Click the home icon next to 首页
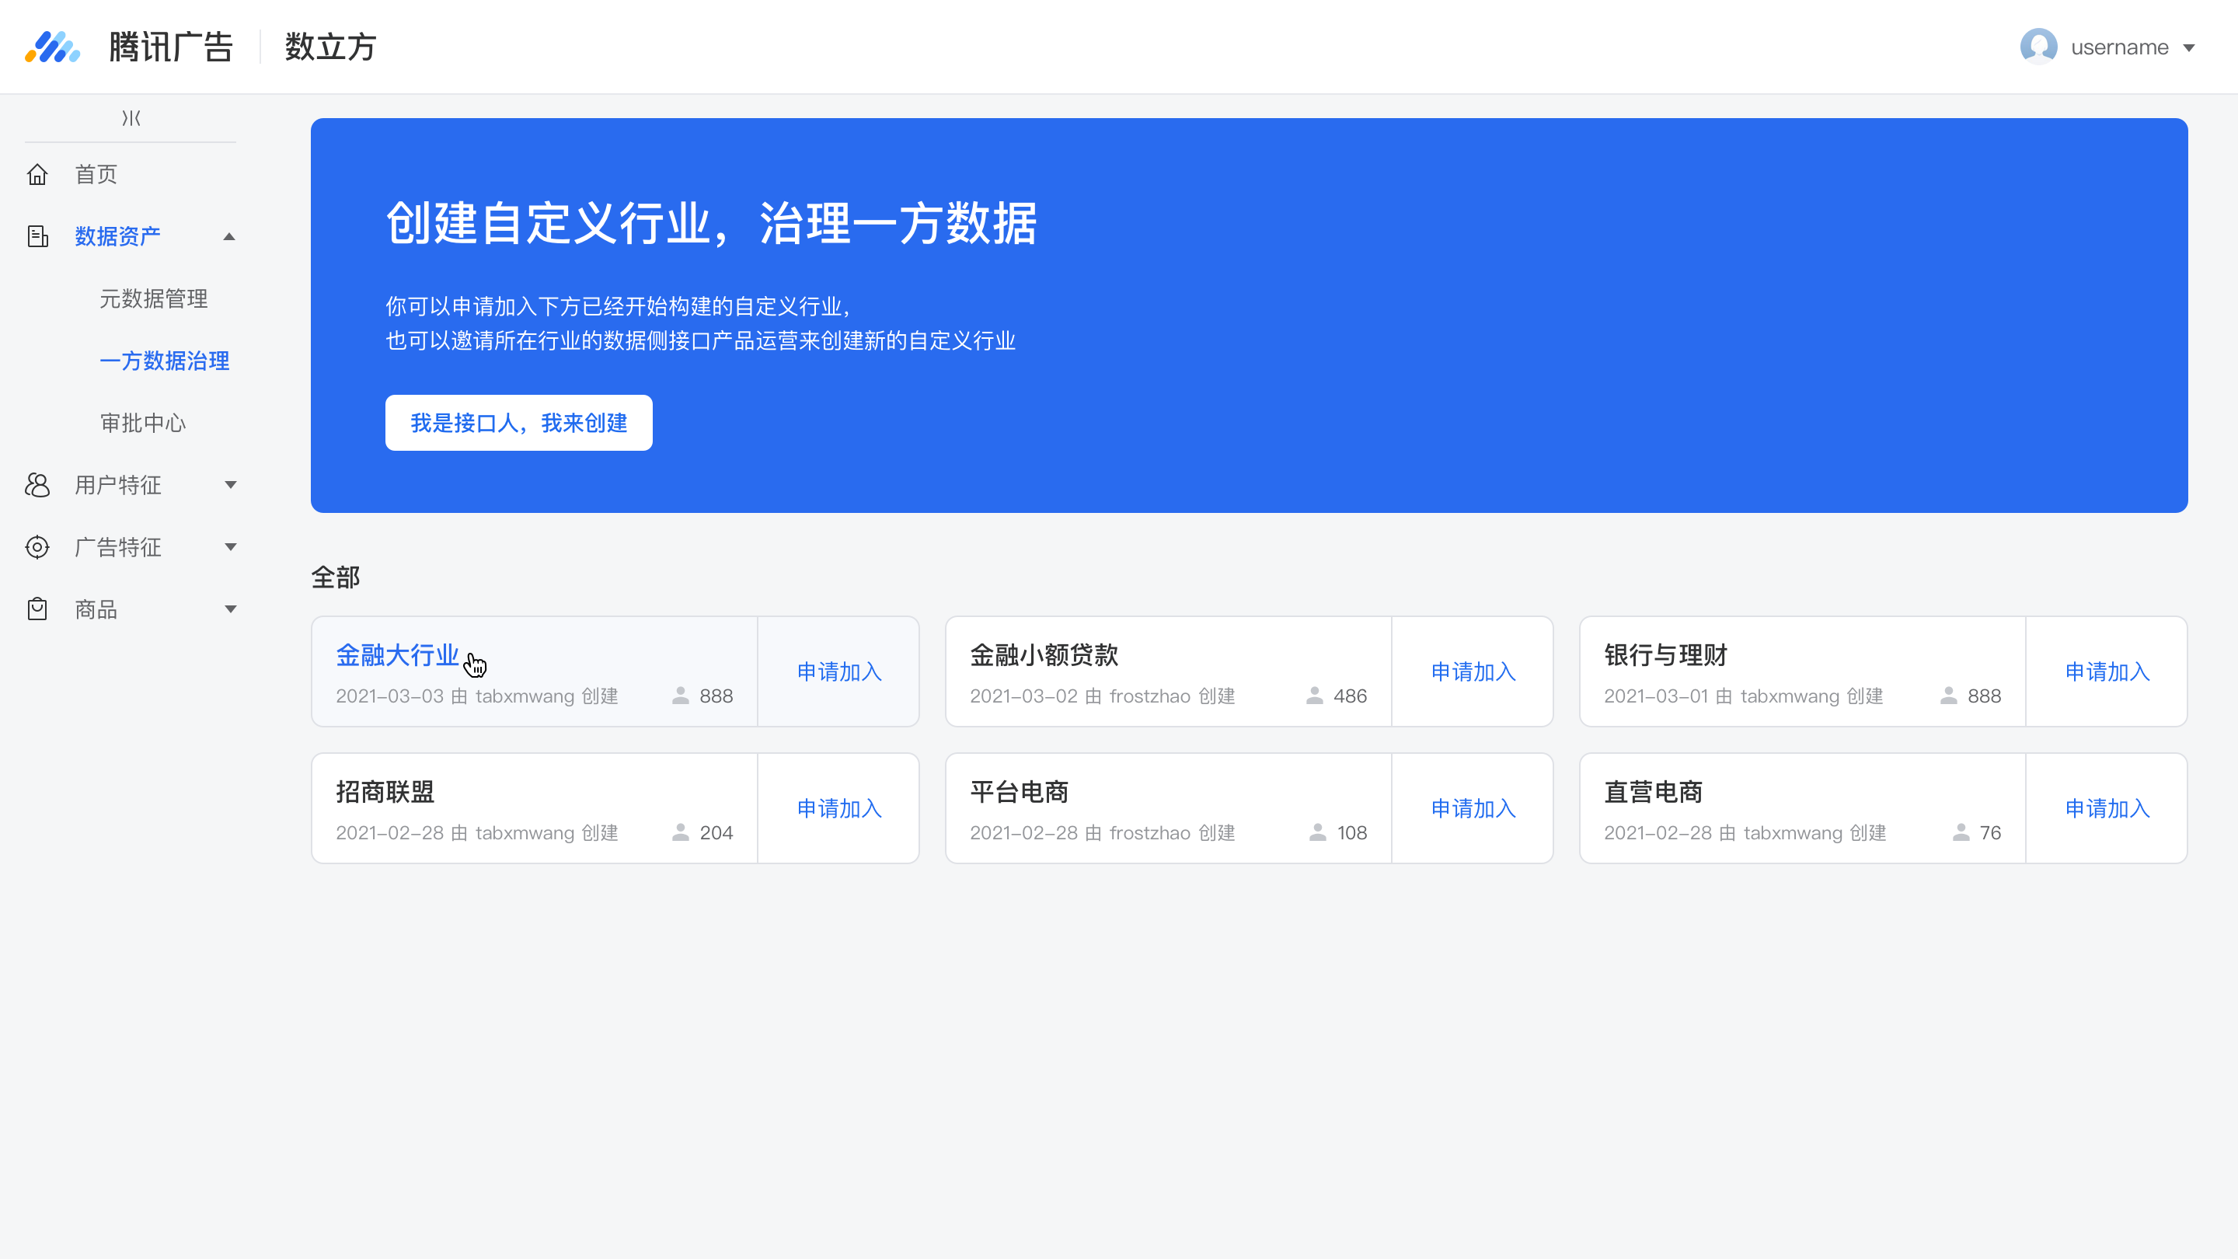Viewport: 2238px width, 1259px height. coord(37,174)
